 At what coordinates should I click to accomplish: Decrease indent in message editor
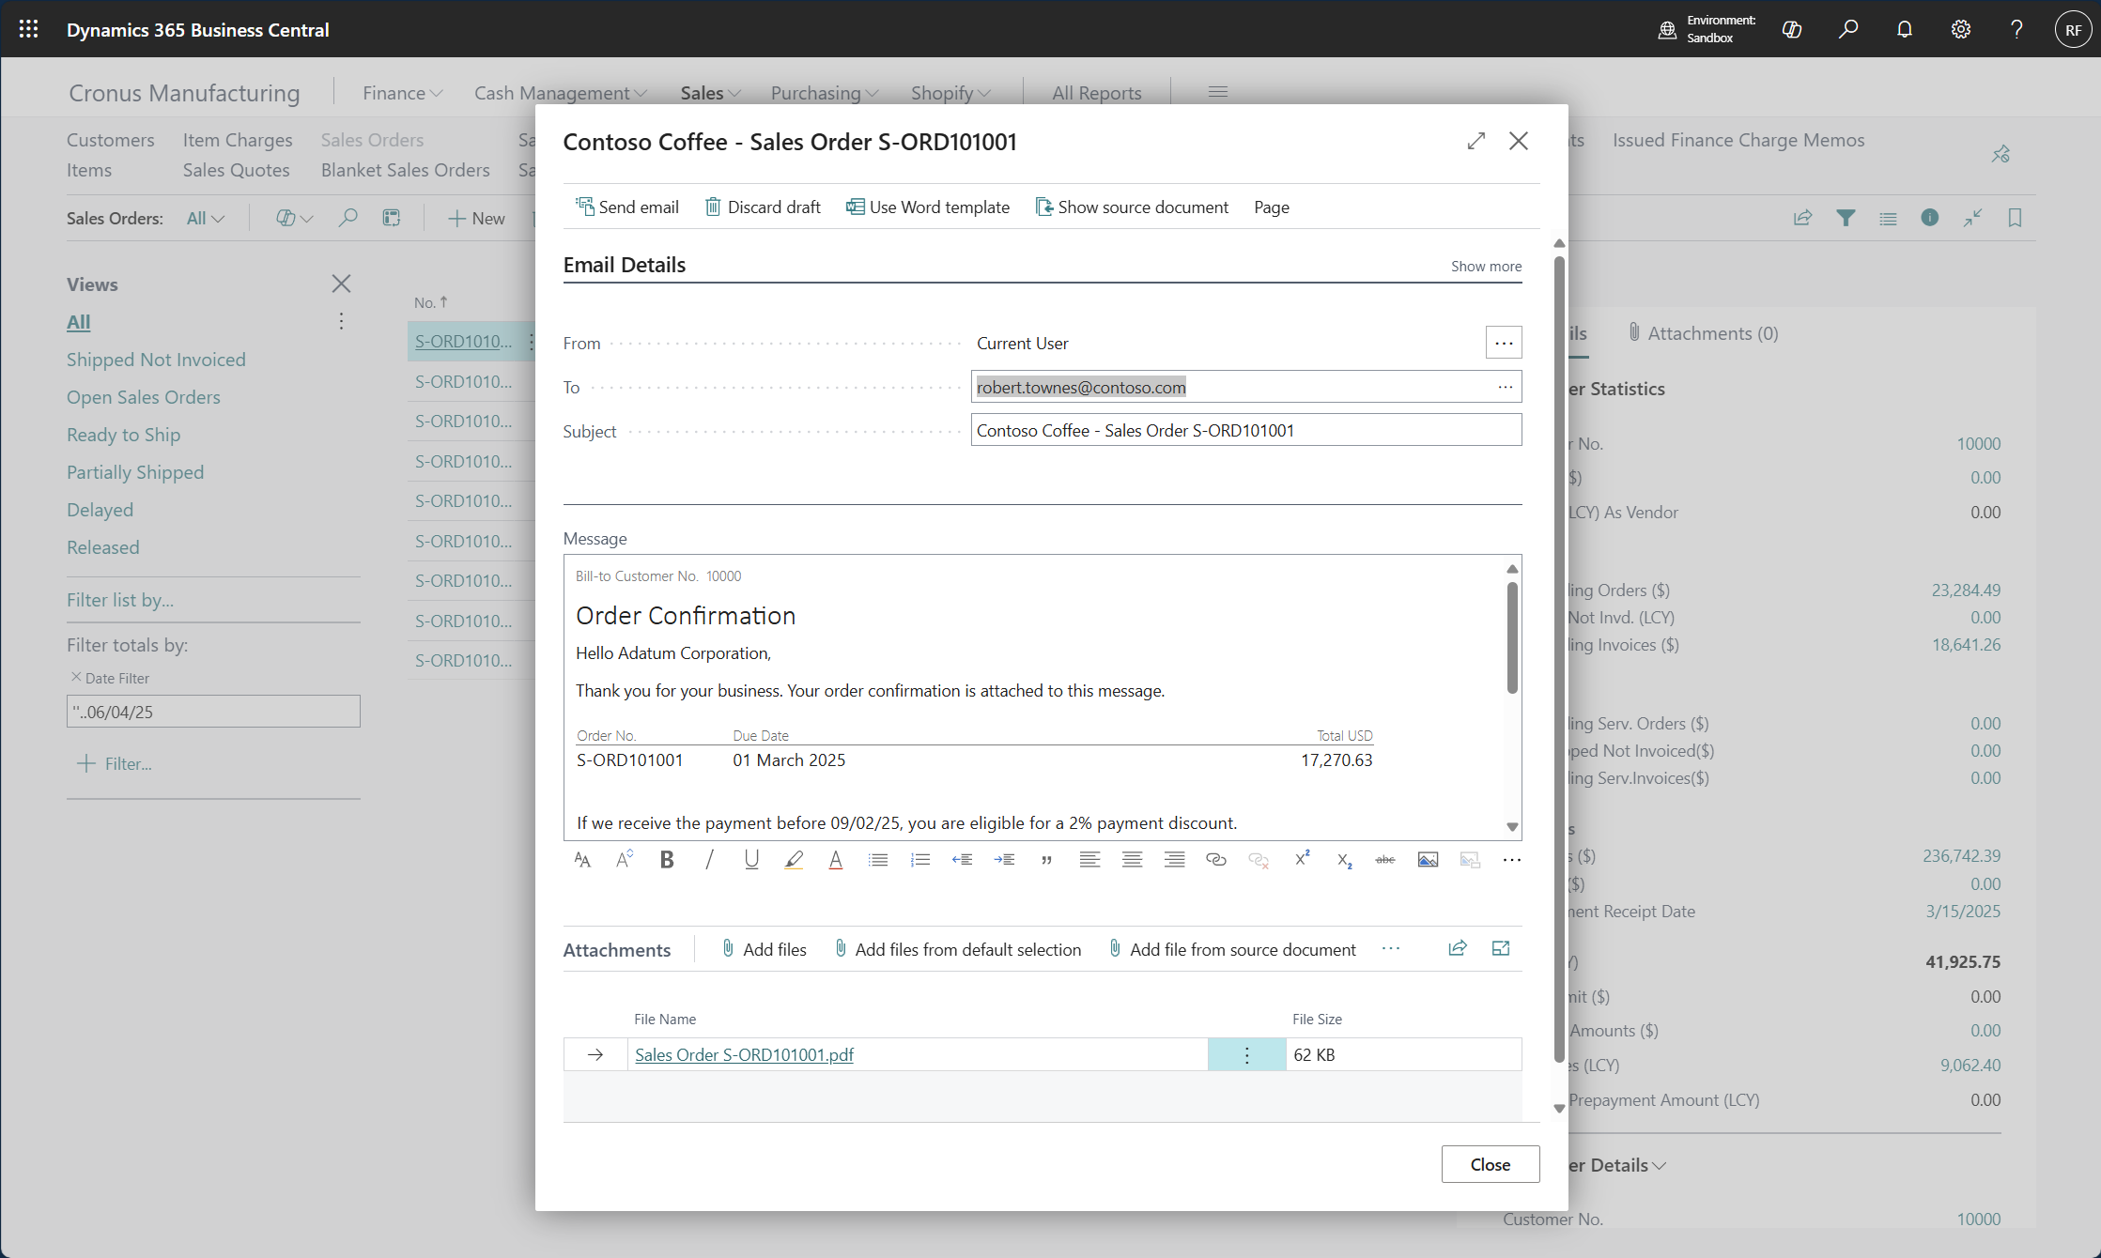[962, 859]
